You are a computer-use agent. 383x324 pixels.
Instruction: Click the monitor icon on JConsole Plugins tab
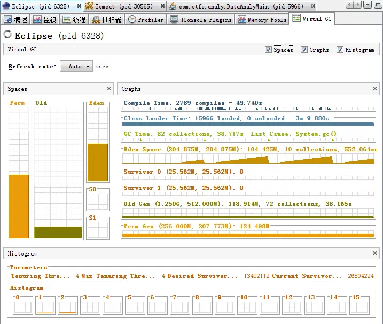[174, 19]
